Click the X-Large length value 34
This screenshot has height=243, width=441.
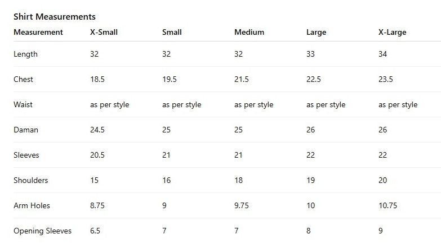pos(383,54)
